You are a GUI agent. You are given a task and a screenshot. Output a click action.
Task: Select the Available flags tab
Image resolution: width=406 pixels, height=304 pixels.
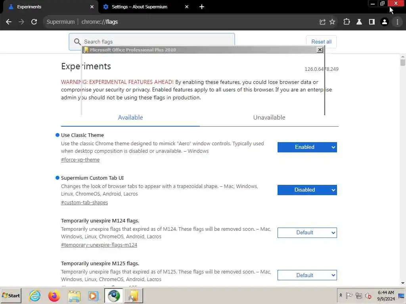[130, 118]
